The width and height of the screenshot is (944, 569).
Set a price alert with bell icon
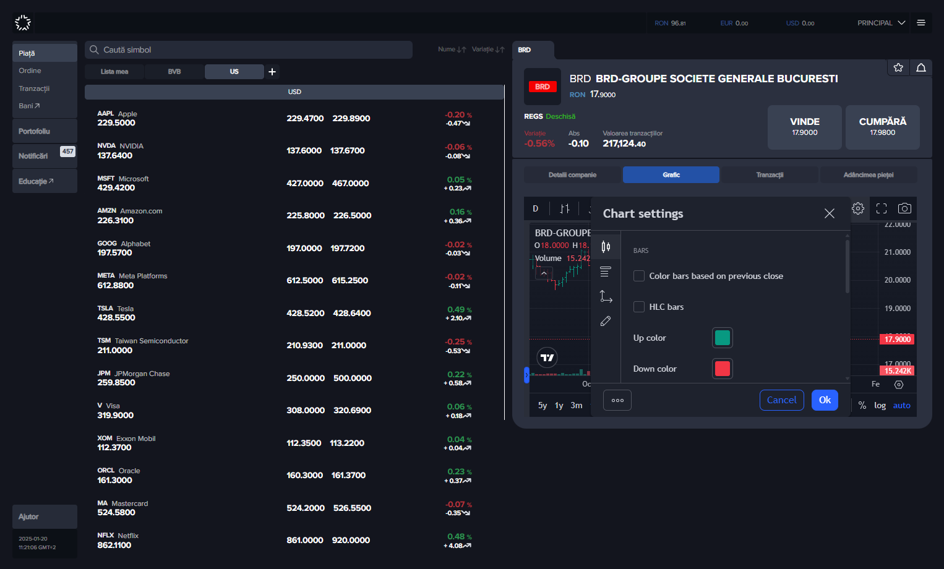click(921, 67)
